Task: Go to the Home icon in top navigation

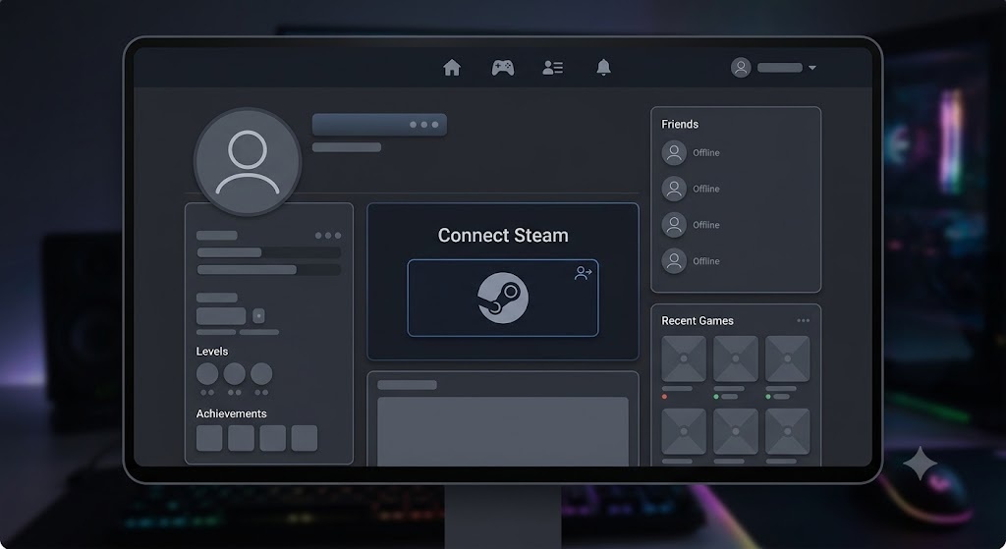Action: (452, 68)
